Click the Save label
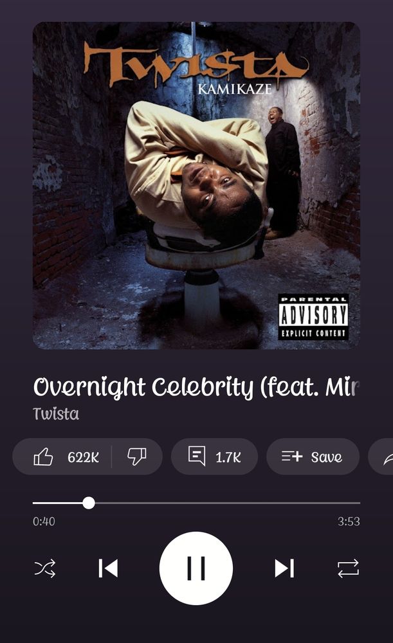393x643 pixels. click(x=327, y=457)
